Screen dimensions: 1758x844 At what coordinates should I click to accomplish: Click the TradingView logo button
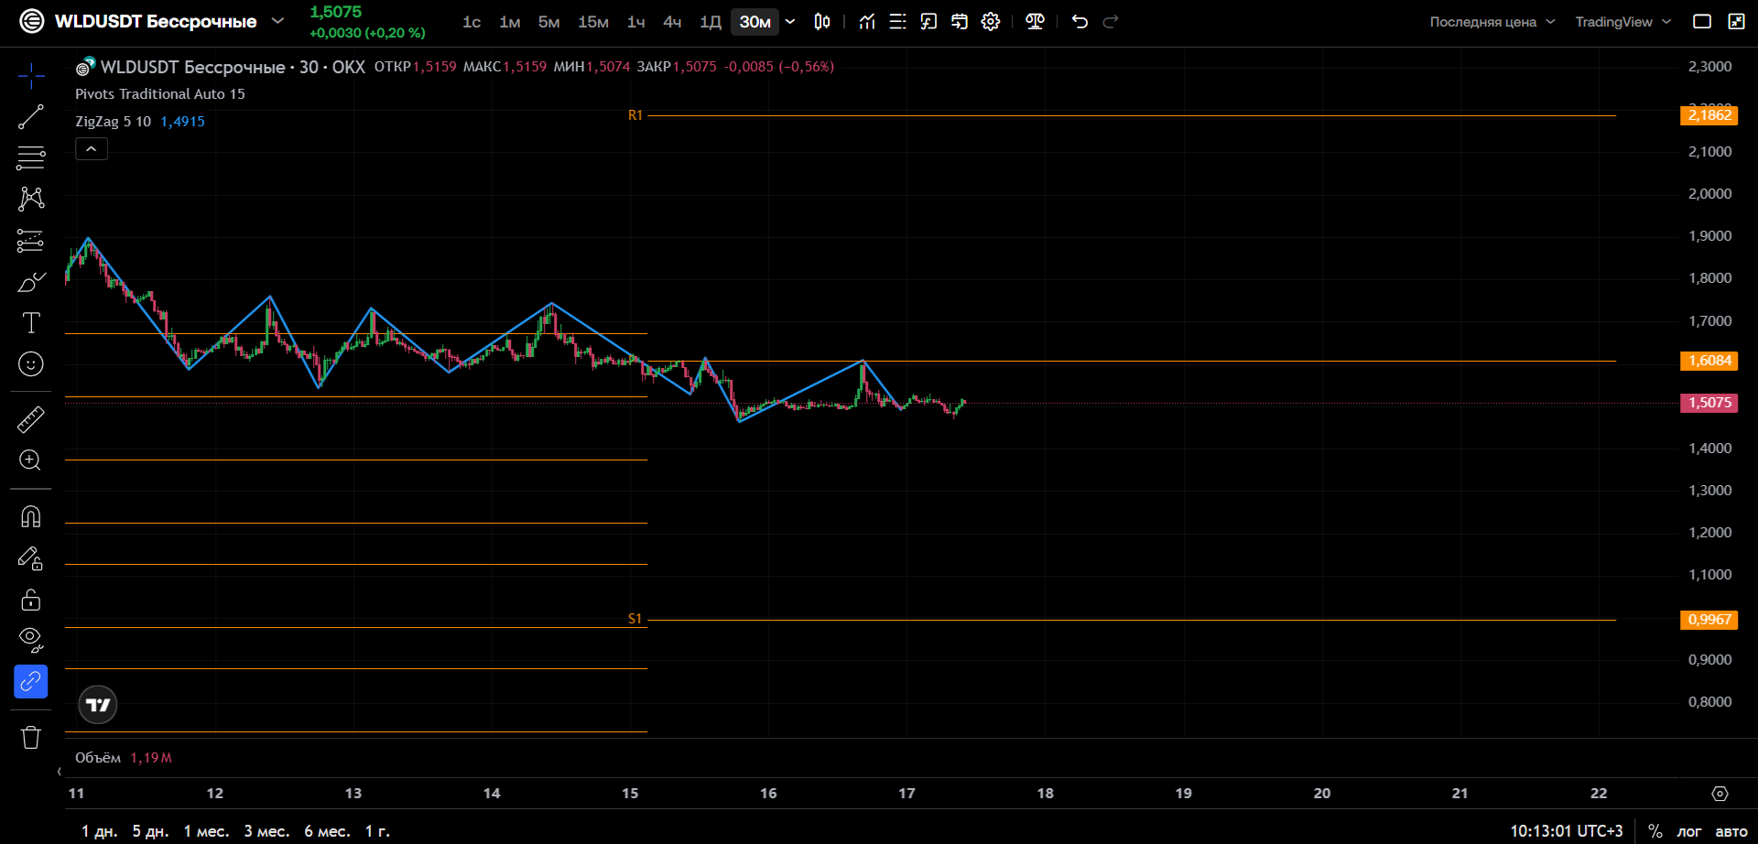[x=98, y=705]
